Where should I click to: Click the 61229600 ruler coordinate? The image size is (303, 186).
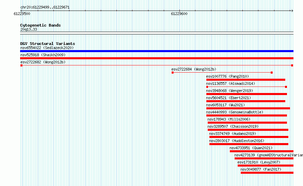point(179,14)
